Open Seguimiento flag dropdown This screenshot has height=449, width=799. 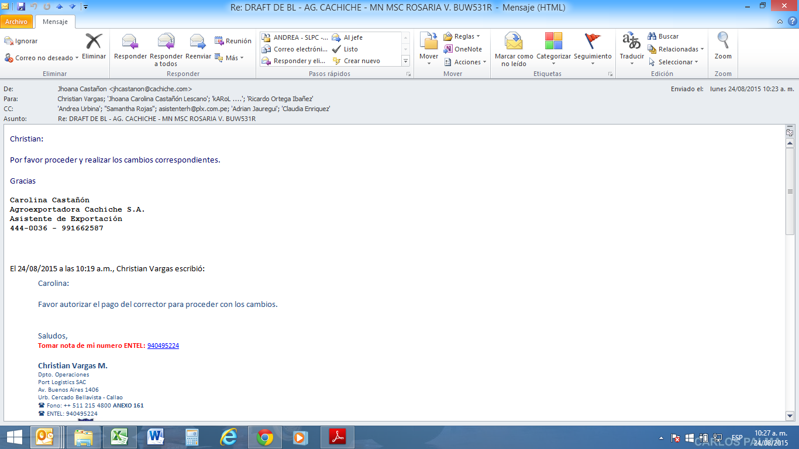click(593, 48)
